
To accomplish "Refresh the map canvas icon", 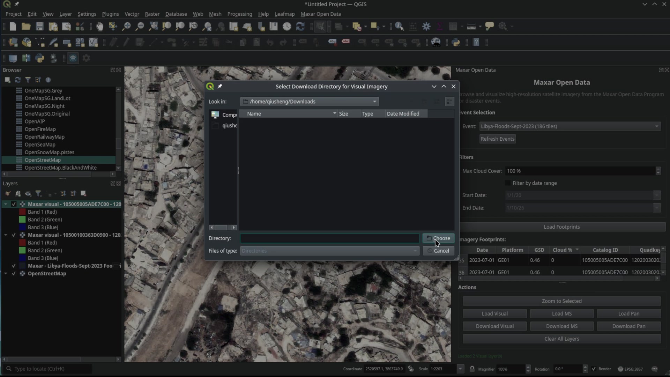I will [300, 27].
